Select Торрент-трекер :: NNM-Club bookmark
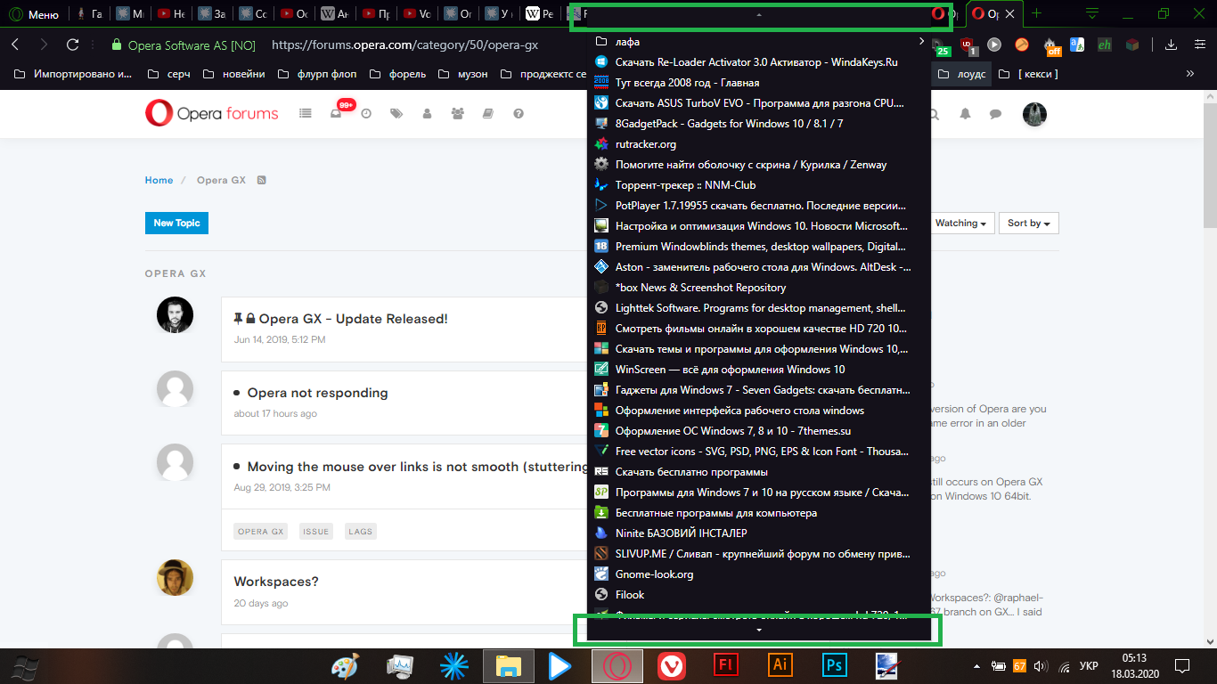The image size is (1217, 684). click(x=759, y=185)
